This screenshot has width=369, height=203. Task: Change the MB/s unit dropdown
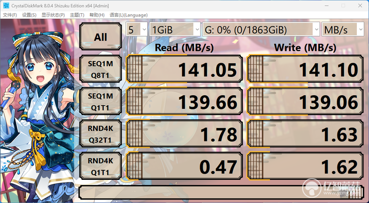click(x=343, y=29)
